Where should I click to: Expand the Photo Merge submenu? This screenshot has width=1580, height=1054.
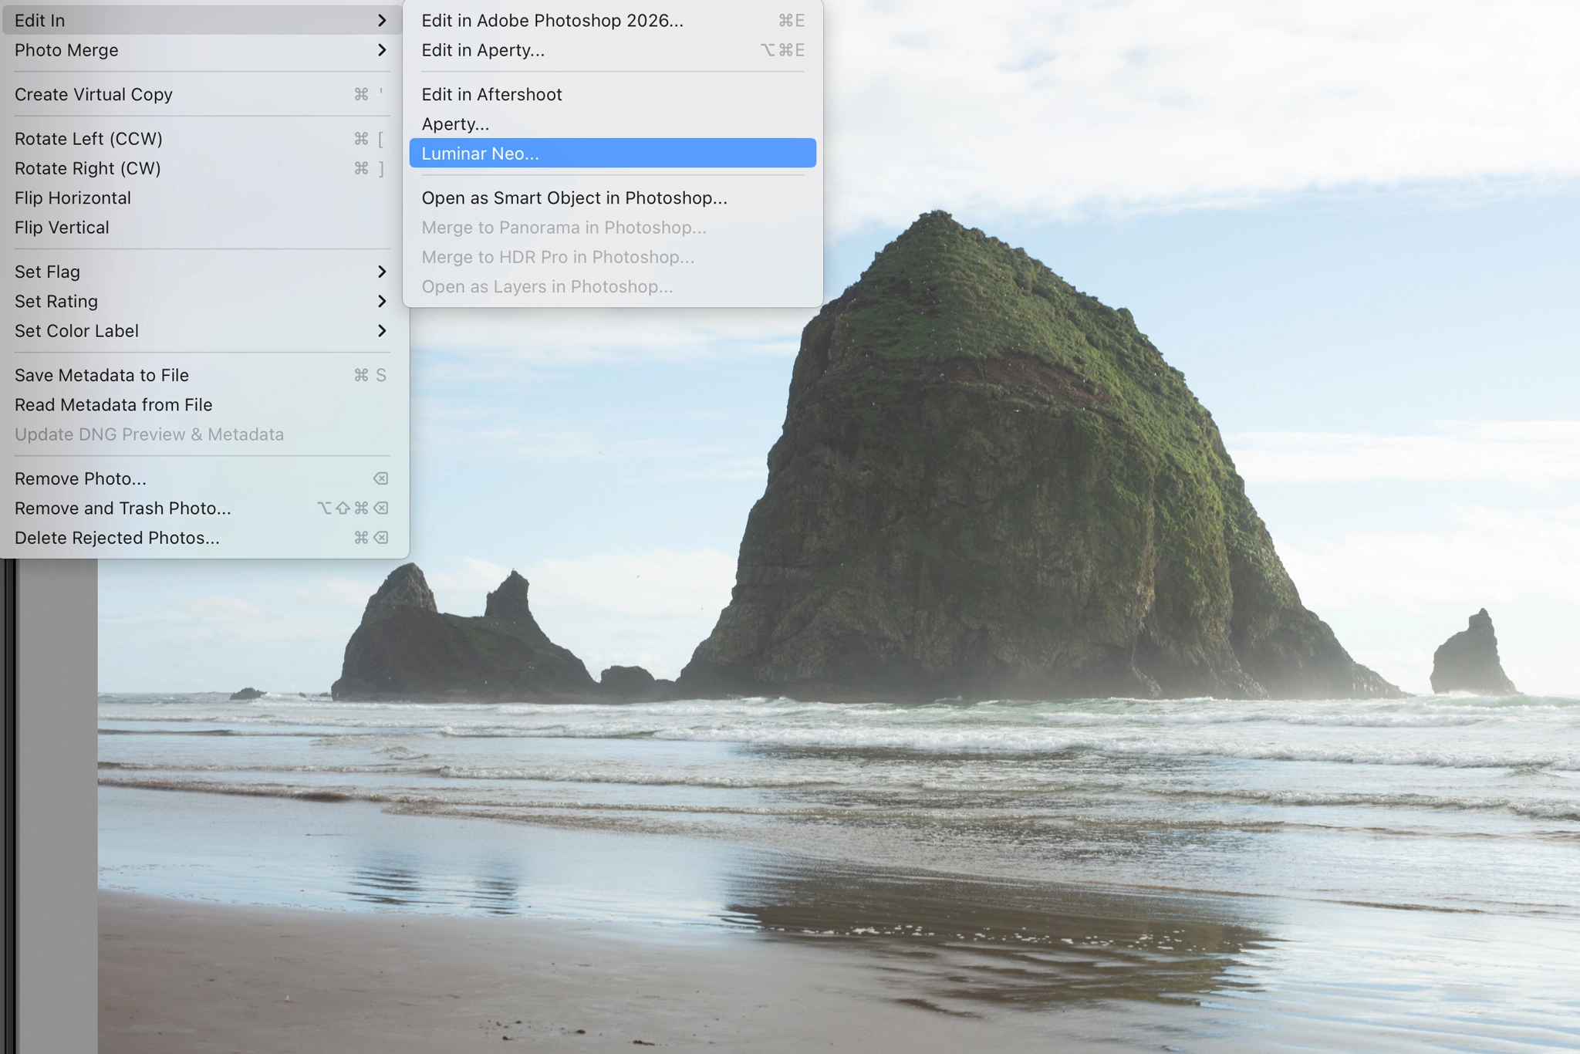(201, 50)
